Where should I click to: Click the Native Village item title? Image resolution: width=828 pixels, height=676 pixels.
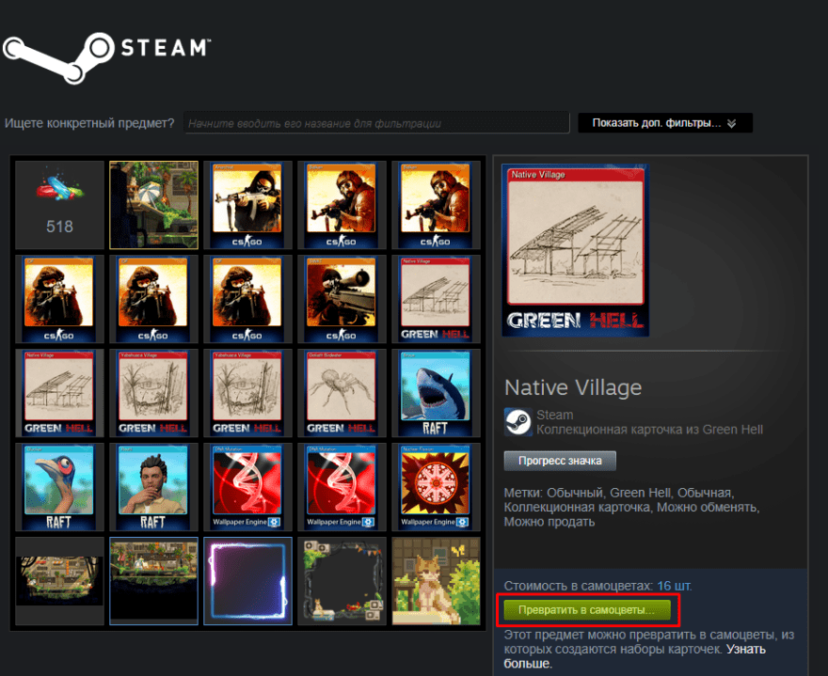[573, 388]
